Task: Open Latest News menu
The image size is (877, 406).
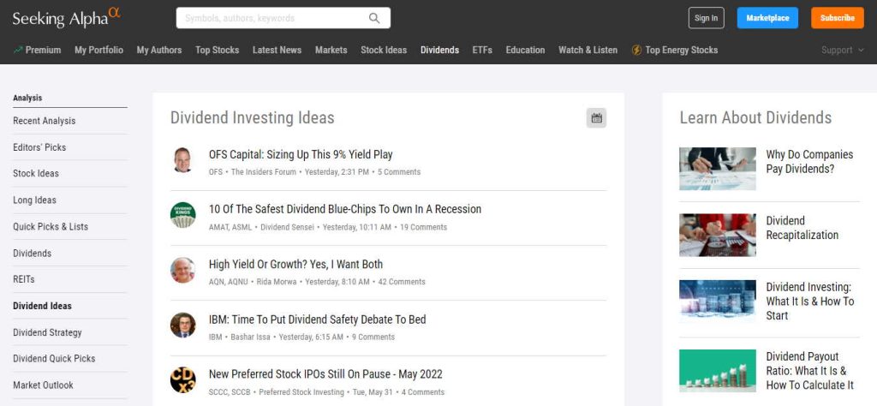Action: 277,51
